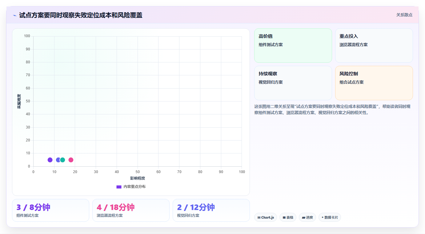Open the 高价值 quadrant card
Image resolution: width=425 pixels, height=234 pixels.
[x=293, y=46]
